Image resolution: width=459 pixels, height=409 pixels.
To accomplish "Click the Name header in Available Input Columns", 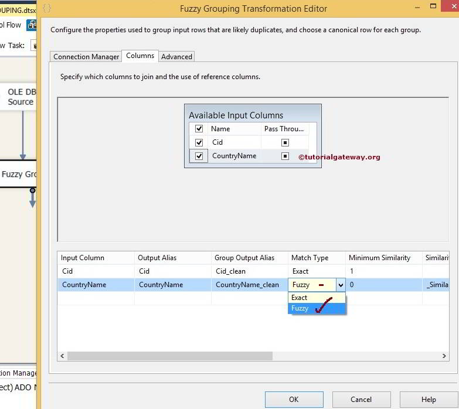I will (x=234, y=129).
